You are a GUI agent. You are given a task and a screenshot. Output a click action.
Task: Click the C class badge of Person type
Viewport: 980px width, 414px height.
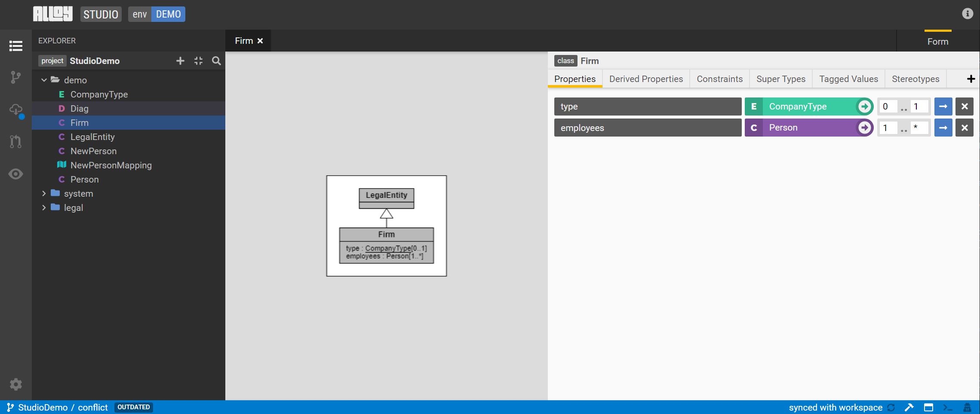coord(754,128)
